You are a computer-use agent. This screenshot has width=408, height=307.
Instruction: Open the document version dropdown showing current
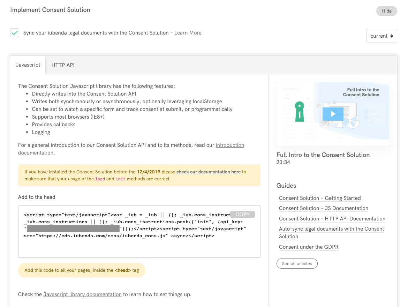pyautogui.click(x=381, y=36)
